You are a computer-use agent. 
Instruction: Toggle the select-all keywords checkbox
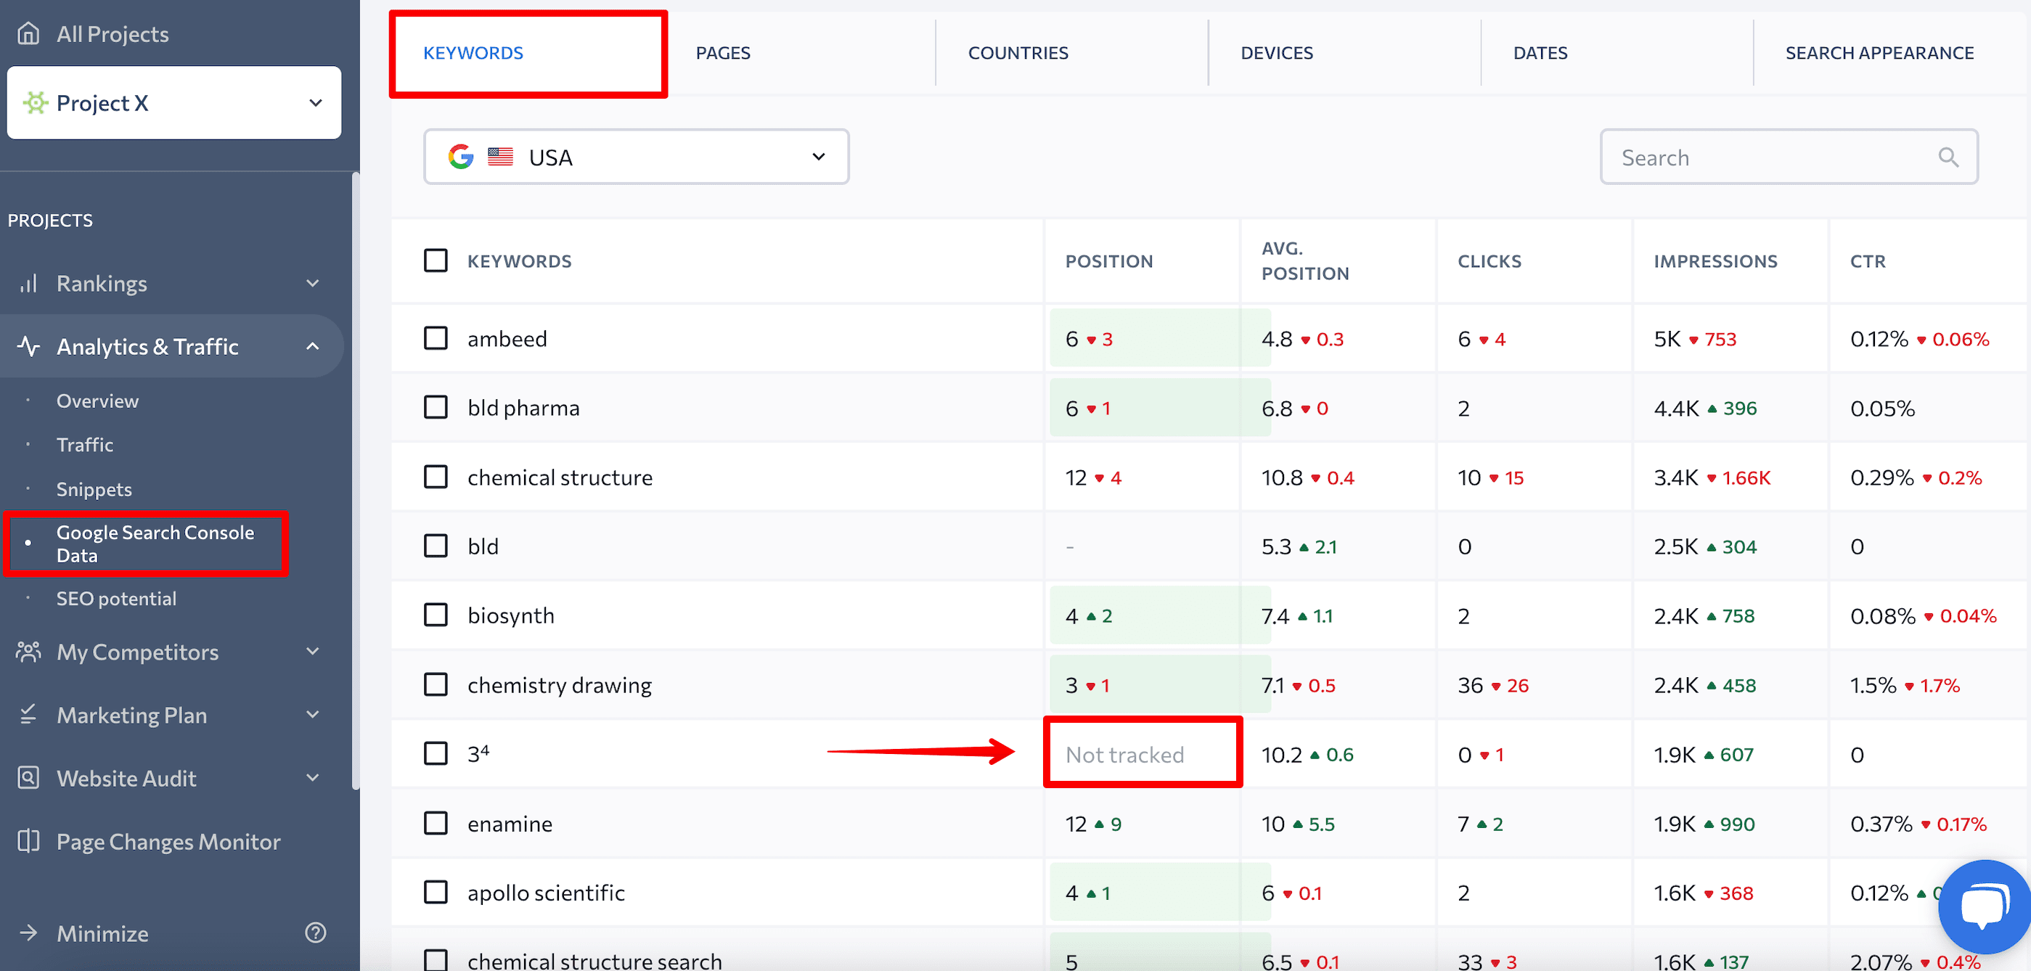pos(436,261)
